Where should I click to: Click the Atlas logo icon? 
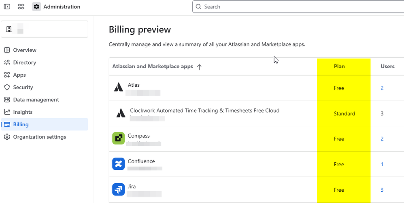(119, 87)
